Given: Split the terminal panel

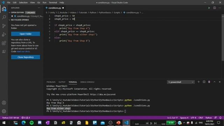Looking at the screenshot, I should (204, 82).
